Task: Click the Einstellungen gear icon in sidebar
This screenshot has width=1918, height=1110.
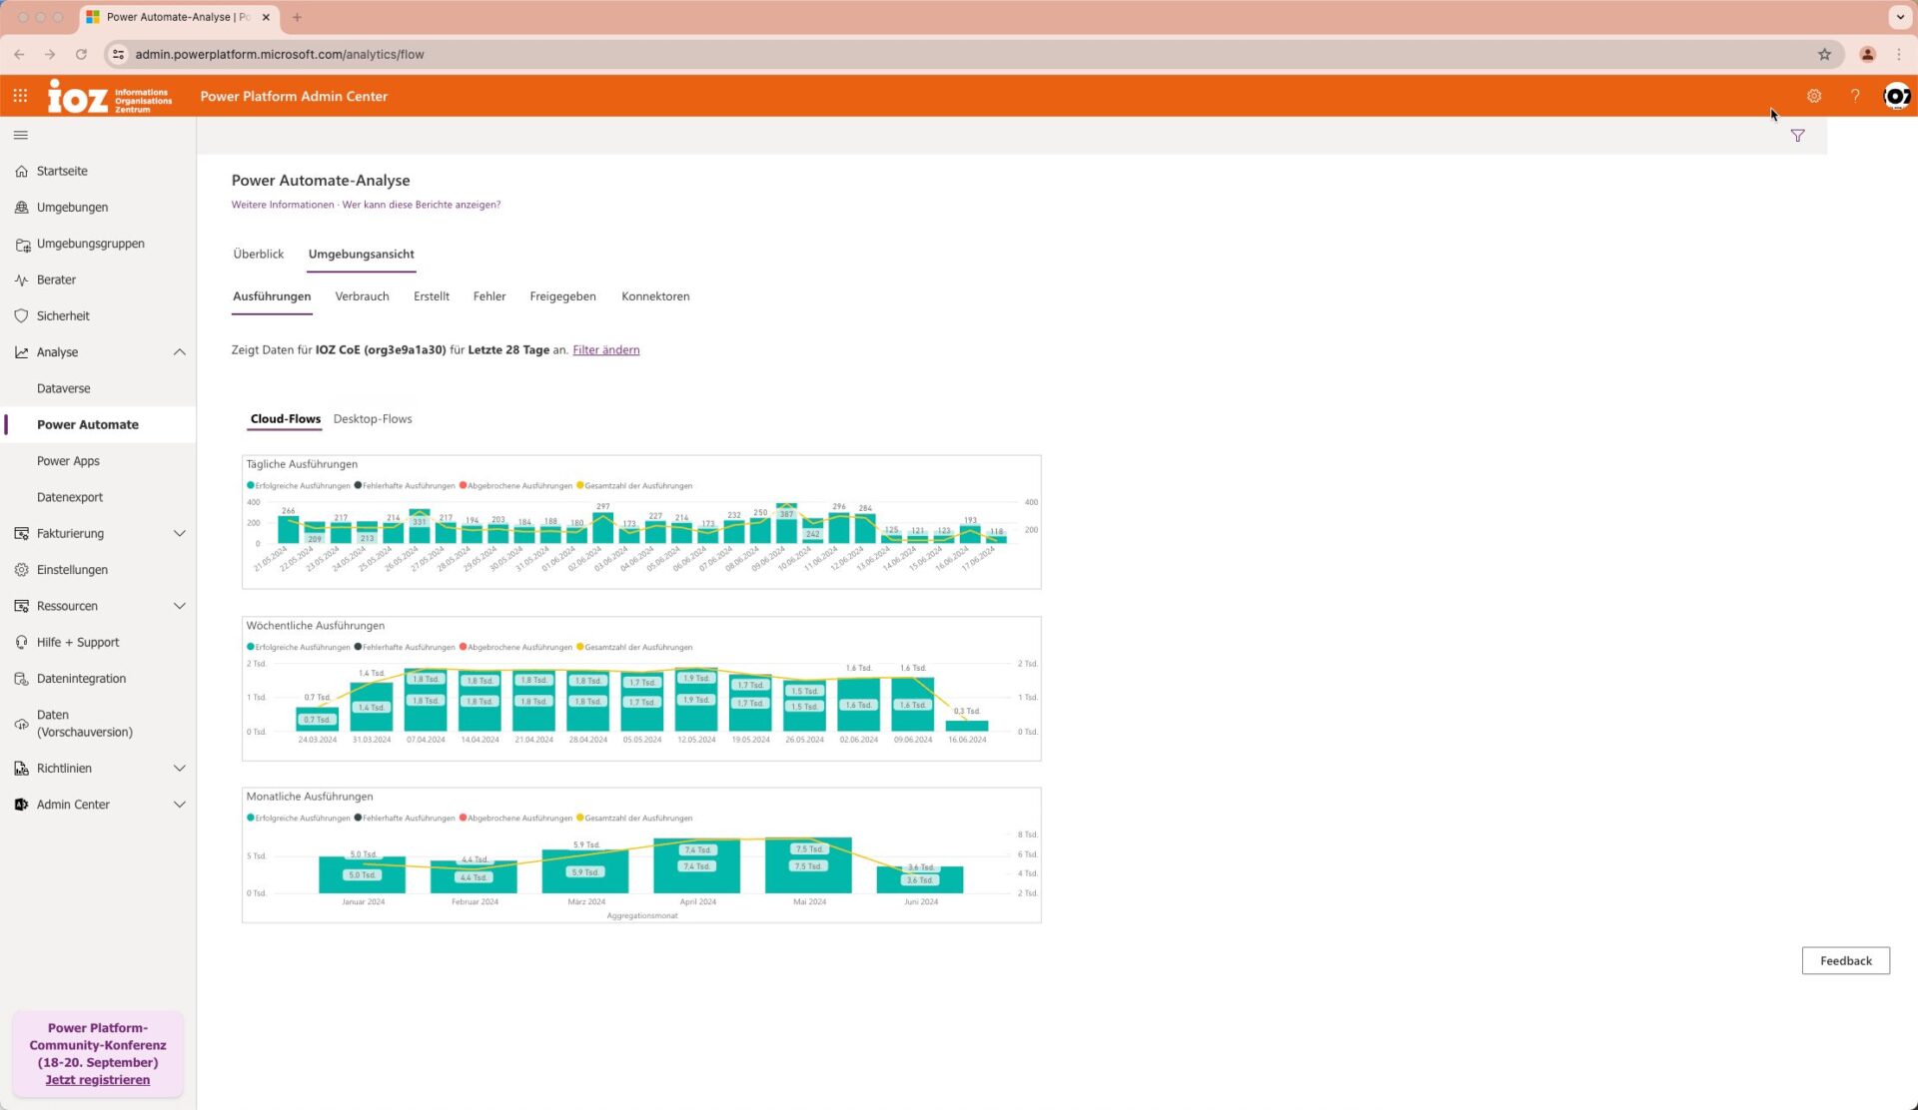Action: click(x=22, y=570)
